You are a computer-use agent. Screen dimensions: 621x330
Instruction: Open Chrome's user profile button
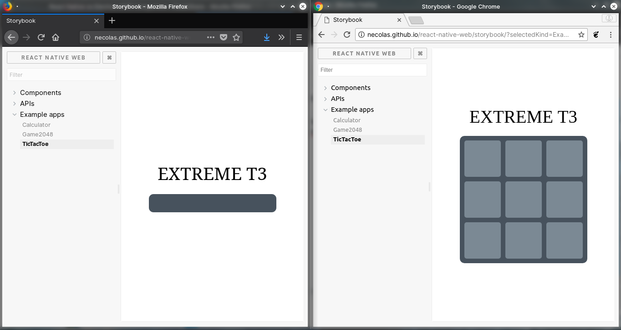coord(609,18)
